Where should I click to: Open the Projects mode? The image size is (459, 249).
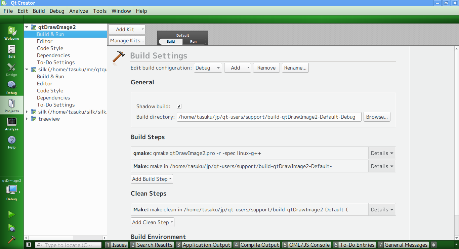coord(12,106)
